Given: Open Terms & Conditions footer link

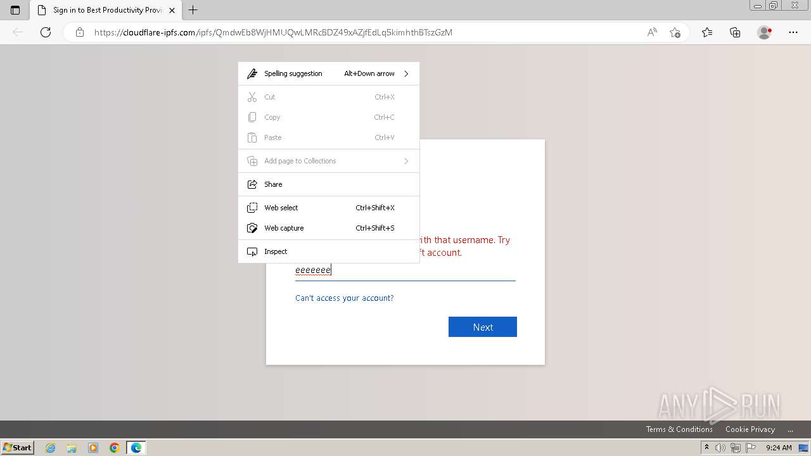Looking at the screenshot, I should [x=679, y=429].
